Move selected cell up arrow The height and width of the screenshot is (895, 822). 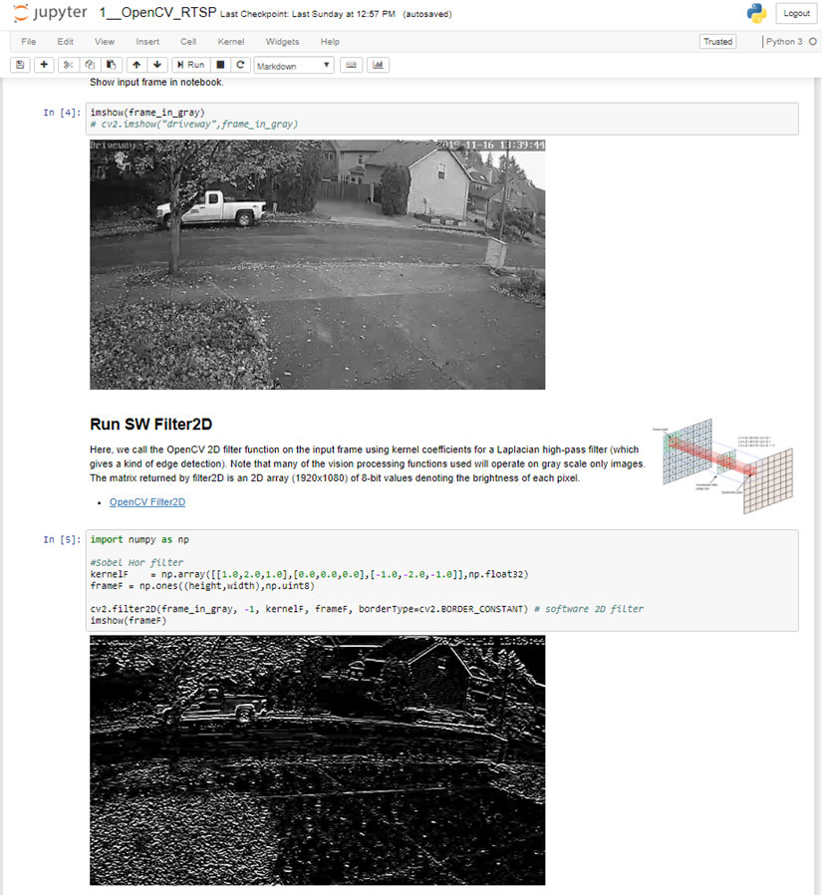tap(137, 65)
